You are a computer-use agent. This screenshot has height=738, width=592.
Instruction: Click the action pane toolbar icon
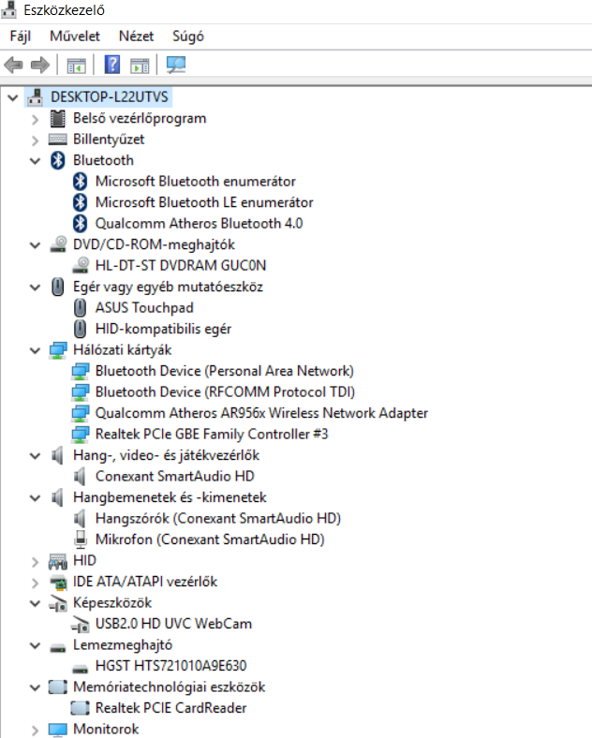[x=140, y=66]
